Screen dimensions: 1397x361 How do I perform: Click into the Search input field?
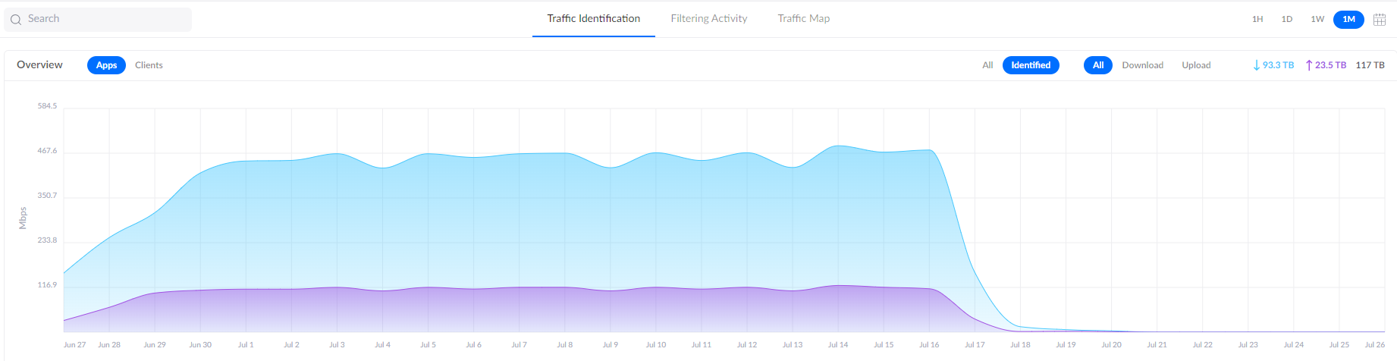pyautogui.click(x=106, y=19)
